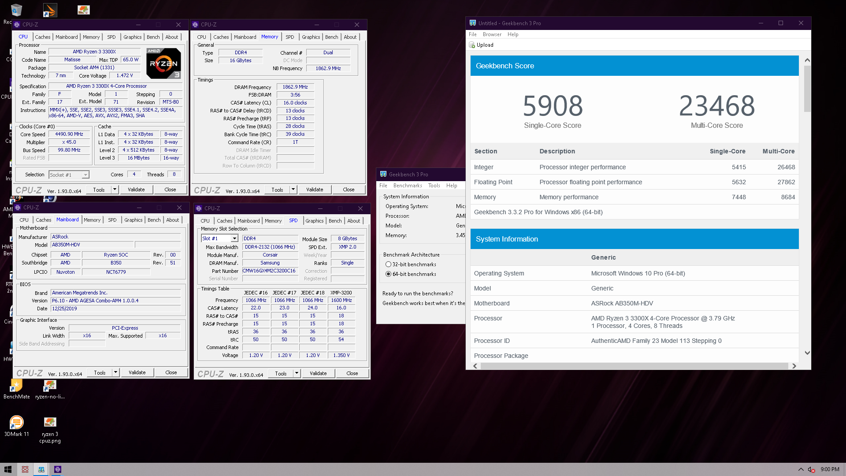Open the Windows Start menu

coord(8,469)
